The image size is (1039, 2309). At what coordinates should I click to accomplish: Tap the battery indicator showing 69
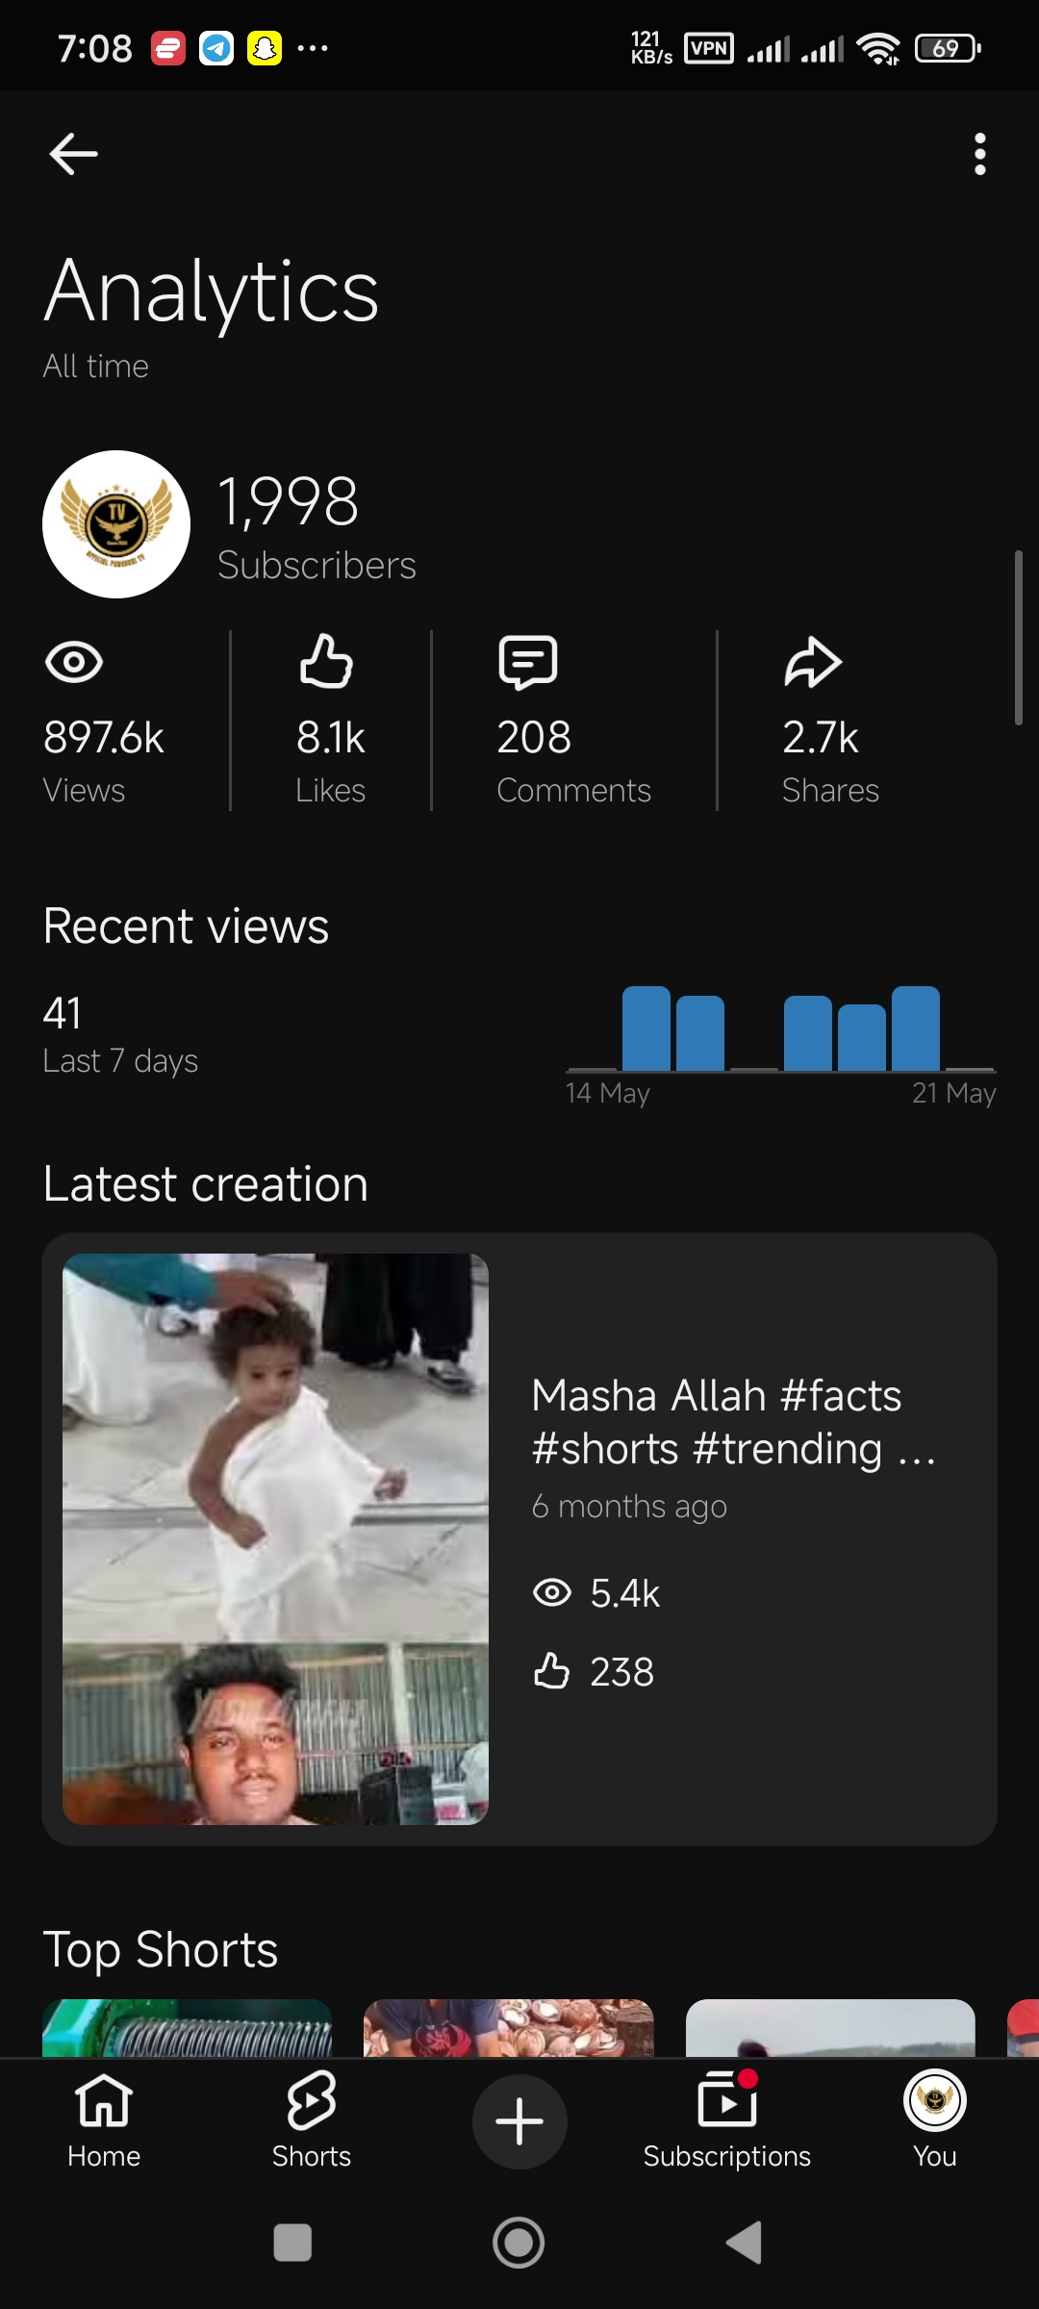pyautogui.click(x=948, y=48)
